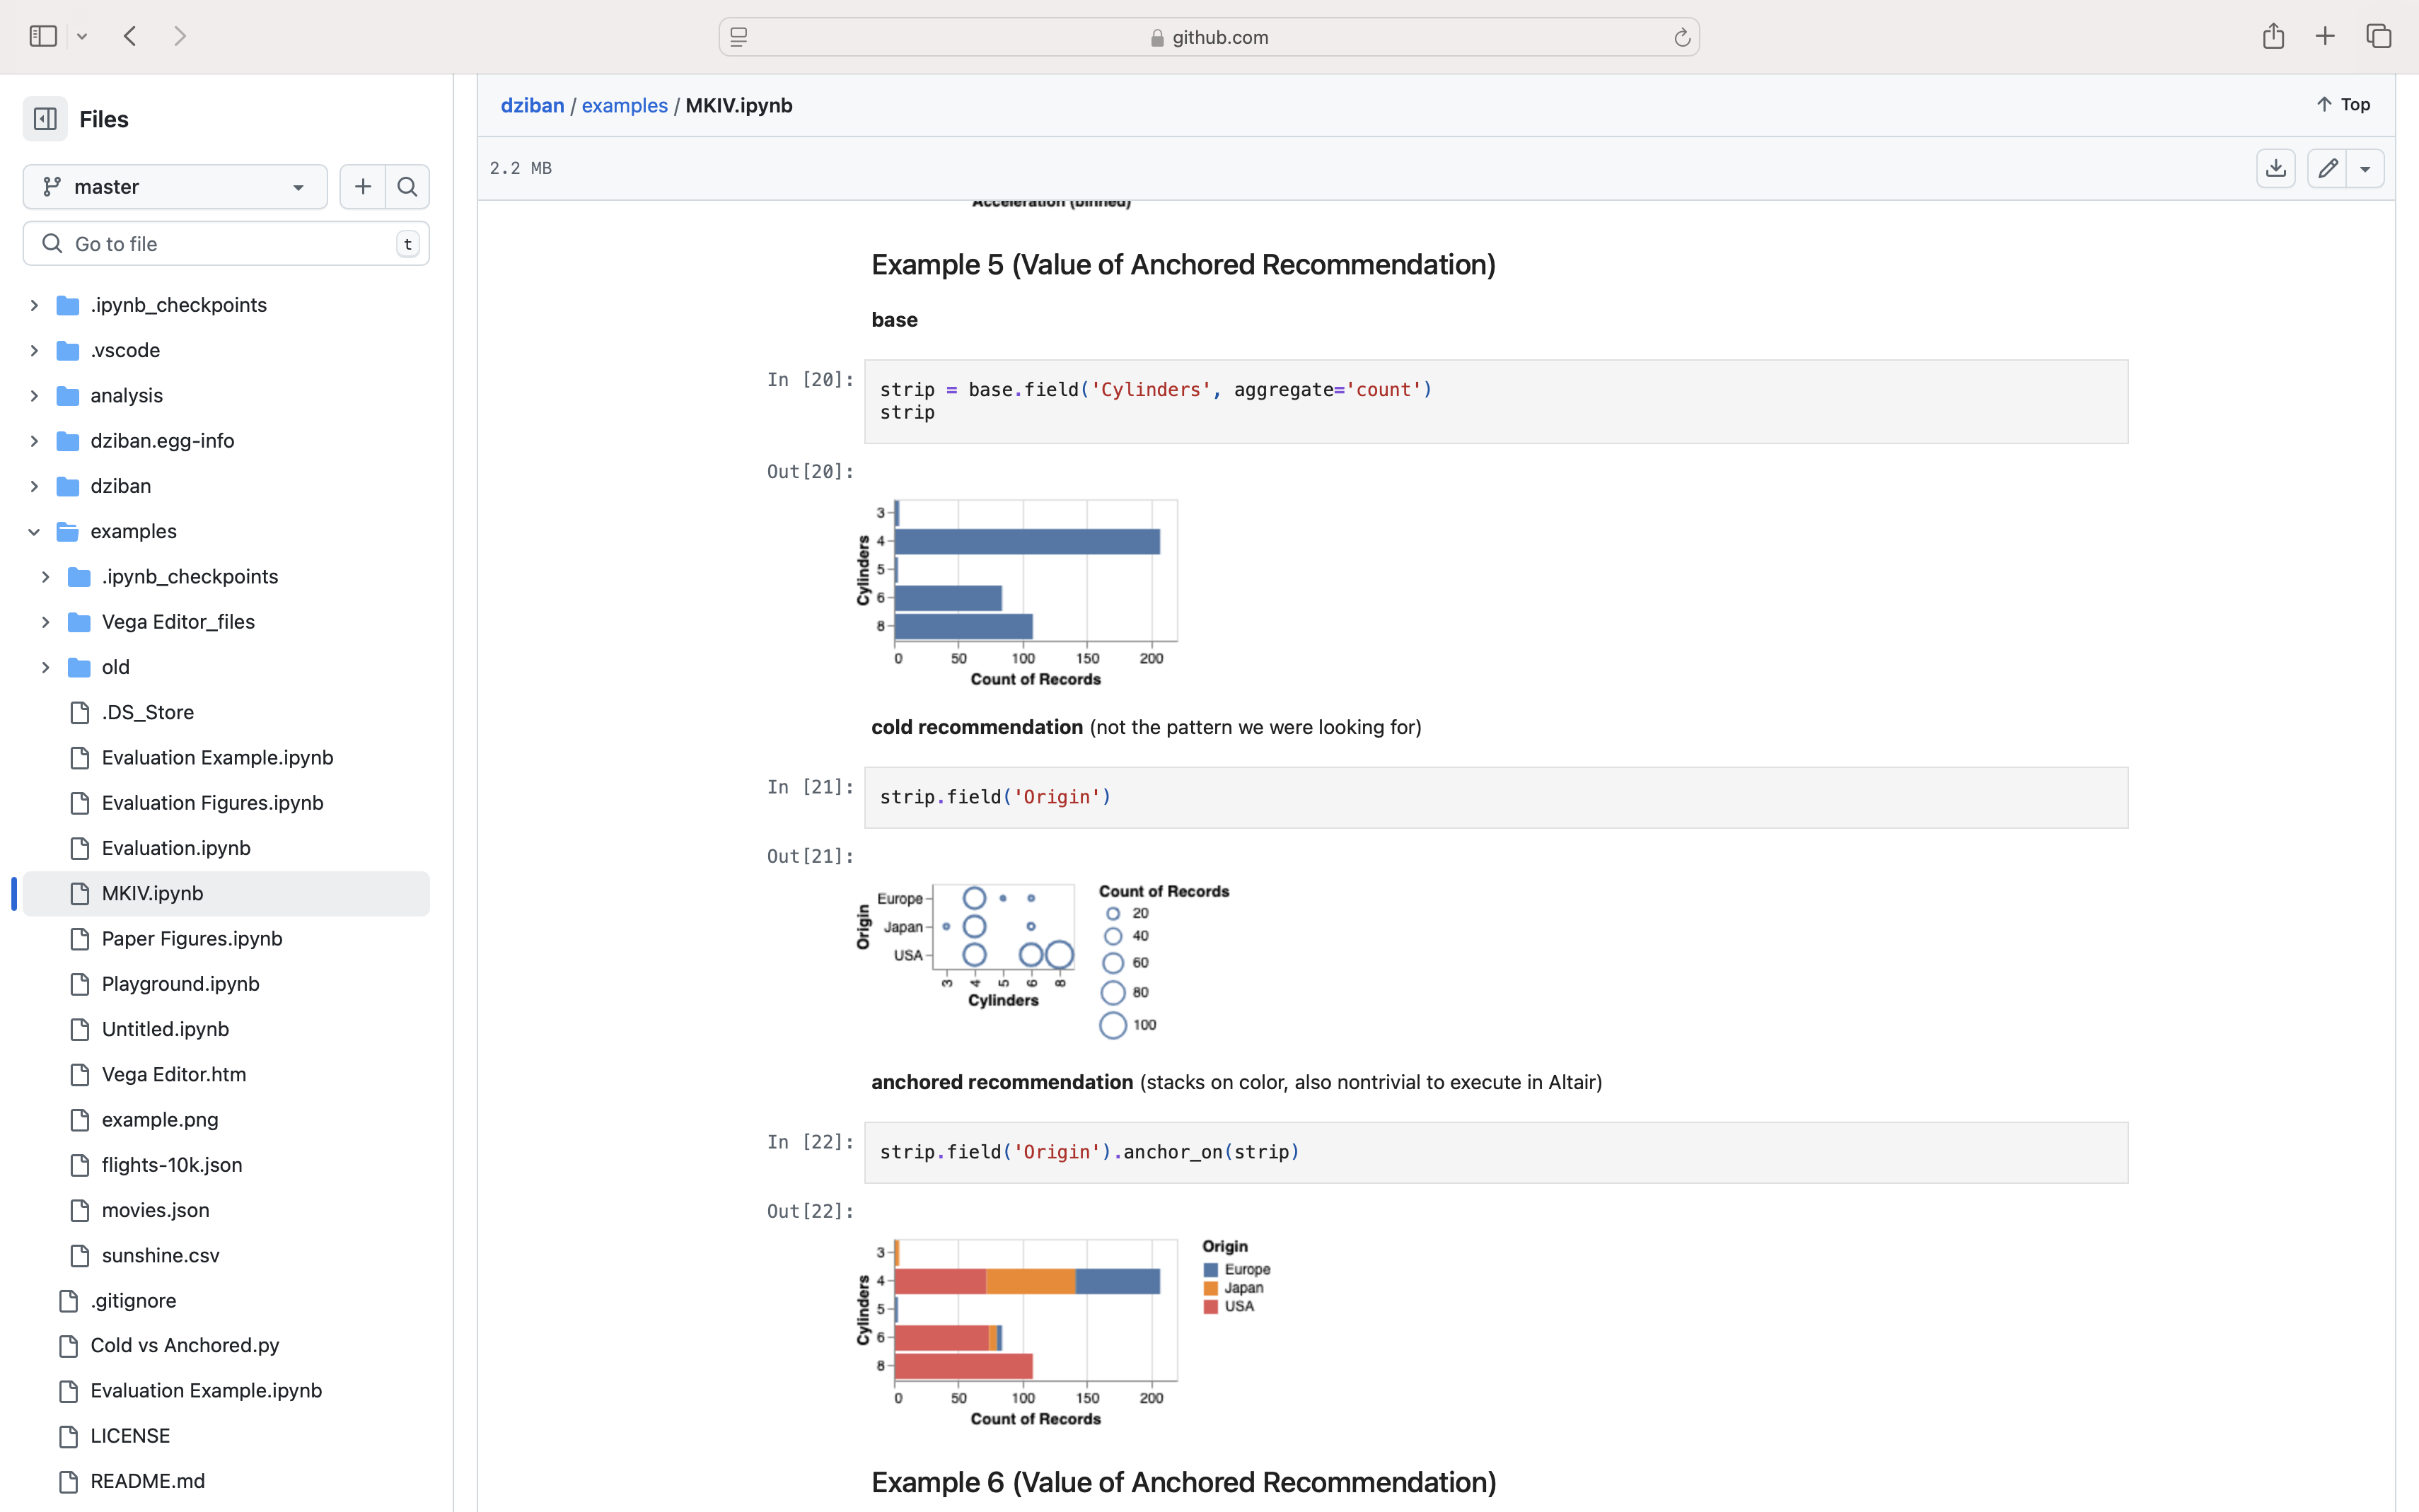Navigate to the examples breadcrumb link
The image size is (2419, 1512).
pos(624,105)
